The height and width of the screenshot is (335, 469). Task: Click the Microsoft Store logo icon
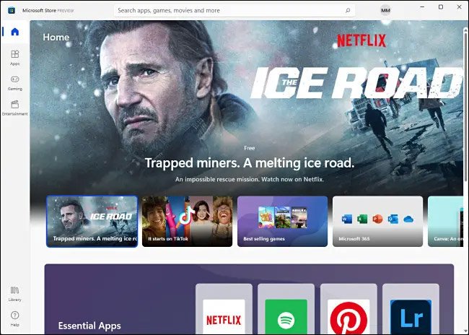click(12, 11)
